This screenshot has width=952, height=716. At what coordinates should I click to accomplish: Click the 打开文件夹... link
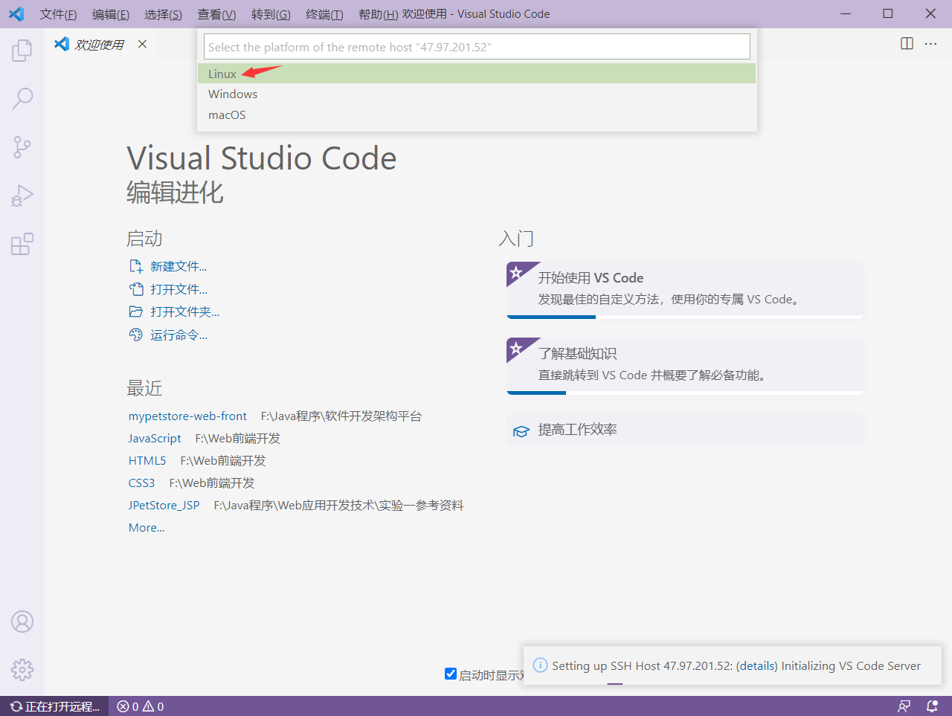(x=185, y=312)
